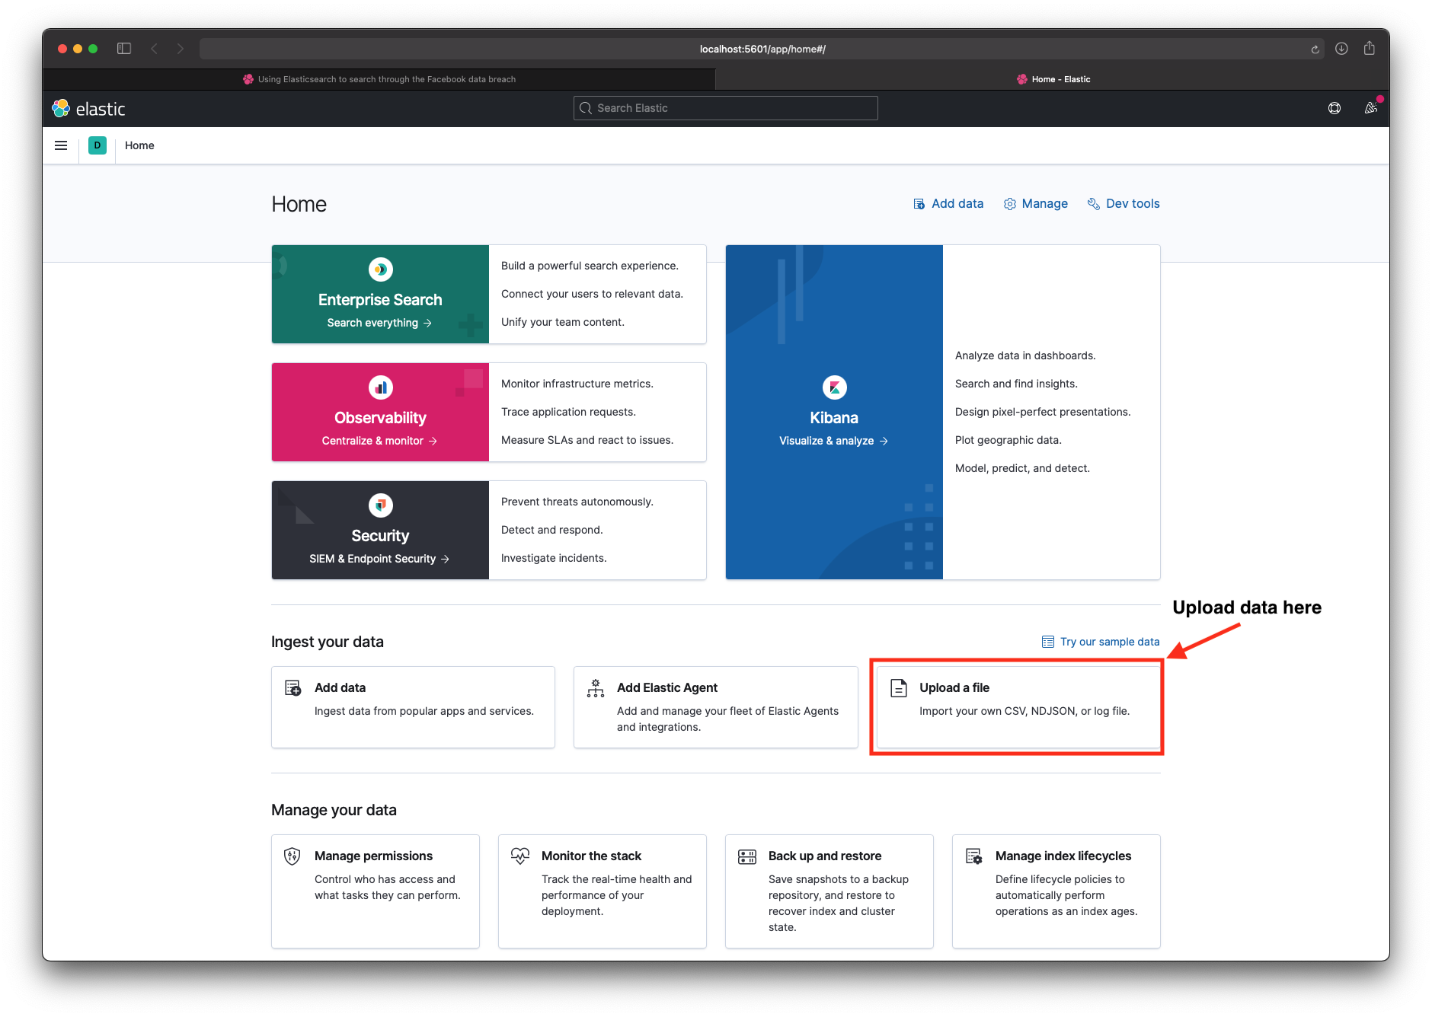This screenshot has width=1432, height=1017.
Task: Click the Elastic logo in header
Action: 88,109
